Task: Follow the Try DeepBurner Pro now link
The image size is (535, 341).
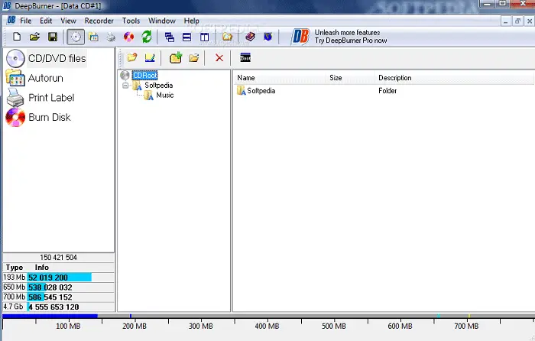Action: (x=351, y=41)
